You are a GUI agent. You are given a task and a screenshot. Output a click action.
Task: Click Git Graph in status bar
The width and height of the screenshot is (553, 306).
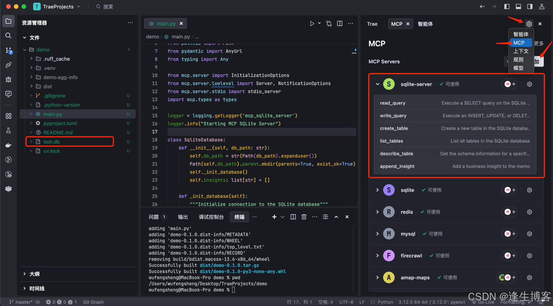tap(93, 302)
